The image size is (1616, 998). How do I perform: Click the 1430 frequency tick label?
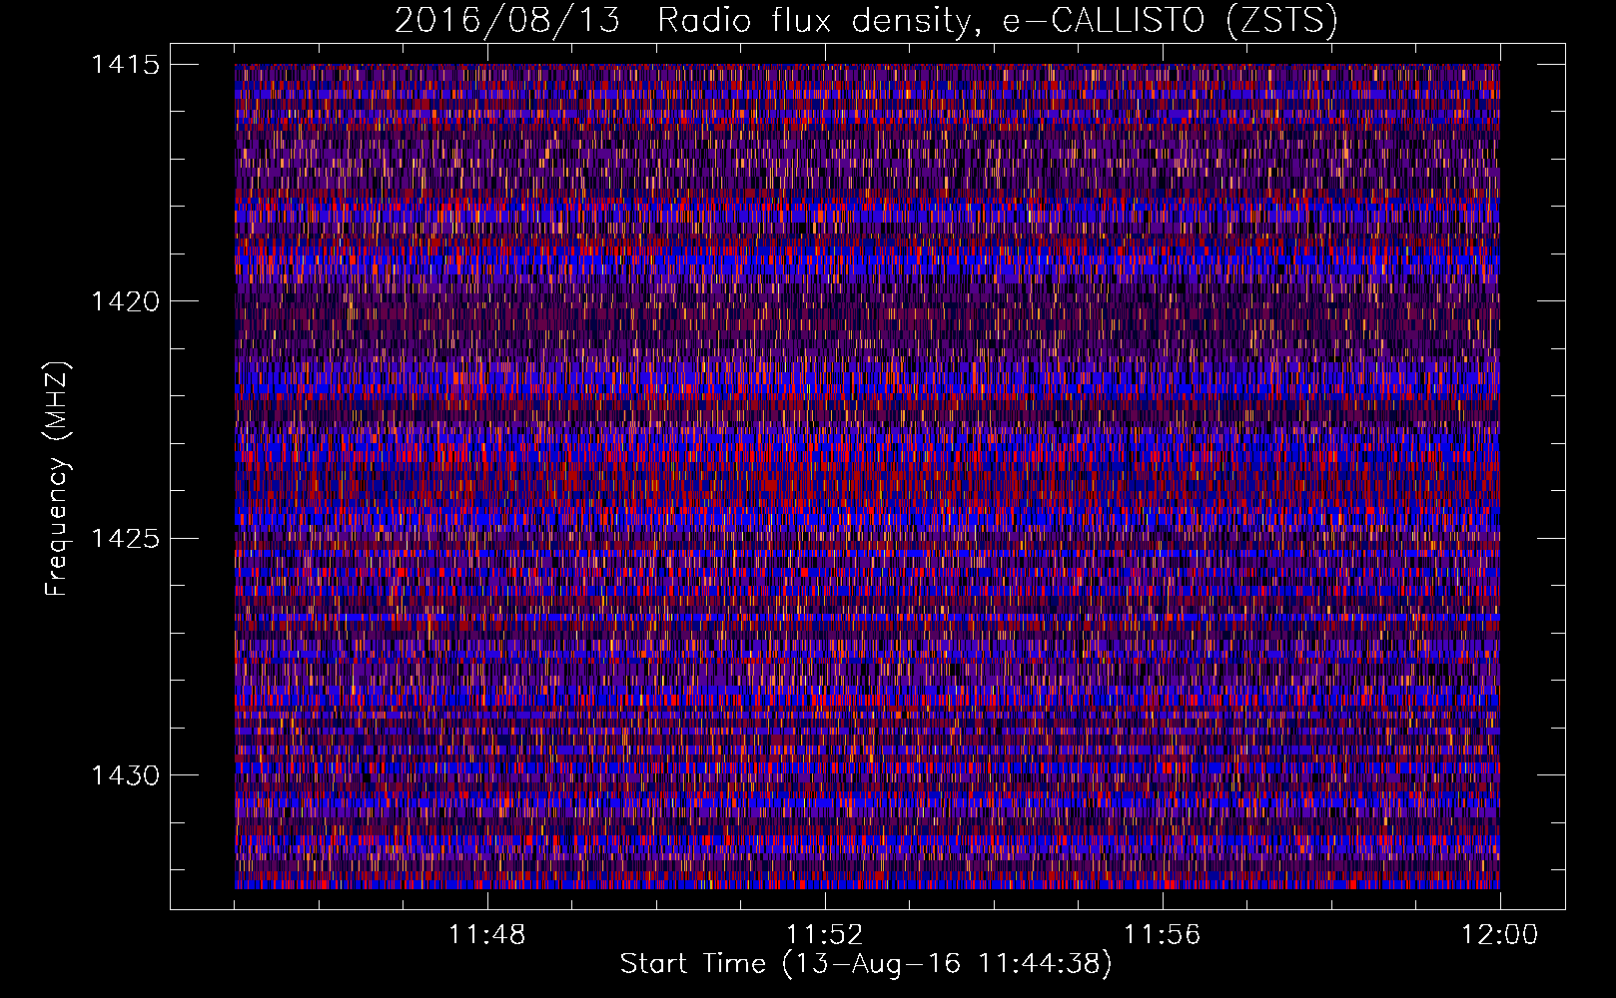[125, 775]
